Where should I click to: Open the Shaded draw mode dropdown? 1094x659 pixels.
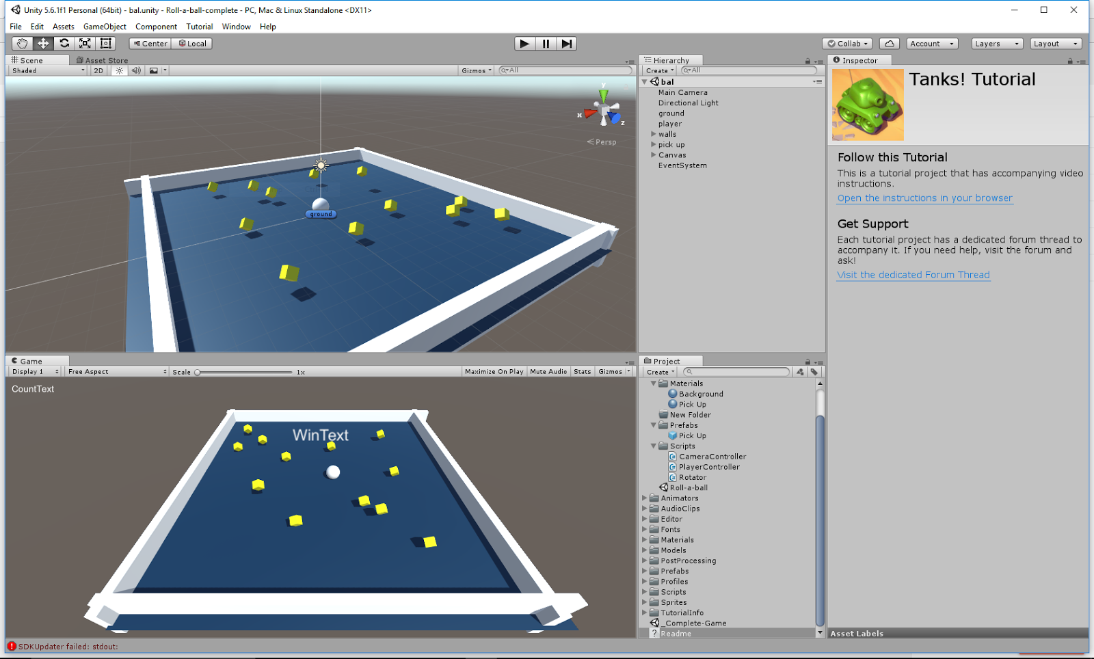(x=47, y=70)
